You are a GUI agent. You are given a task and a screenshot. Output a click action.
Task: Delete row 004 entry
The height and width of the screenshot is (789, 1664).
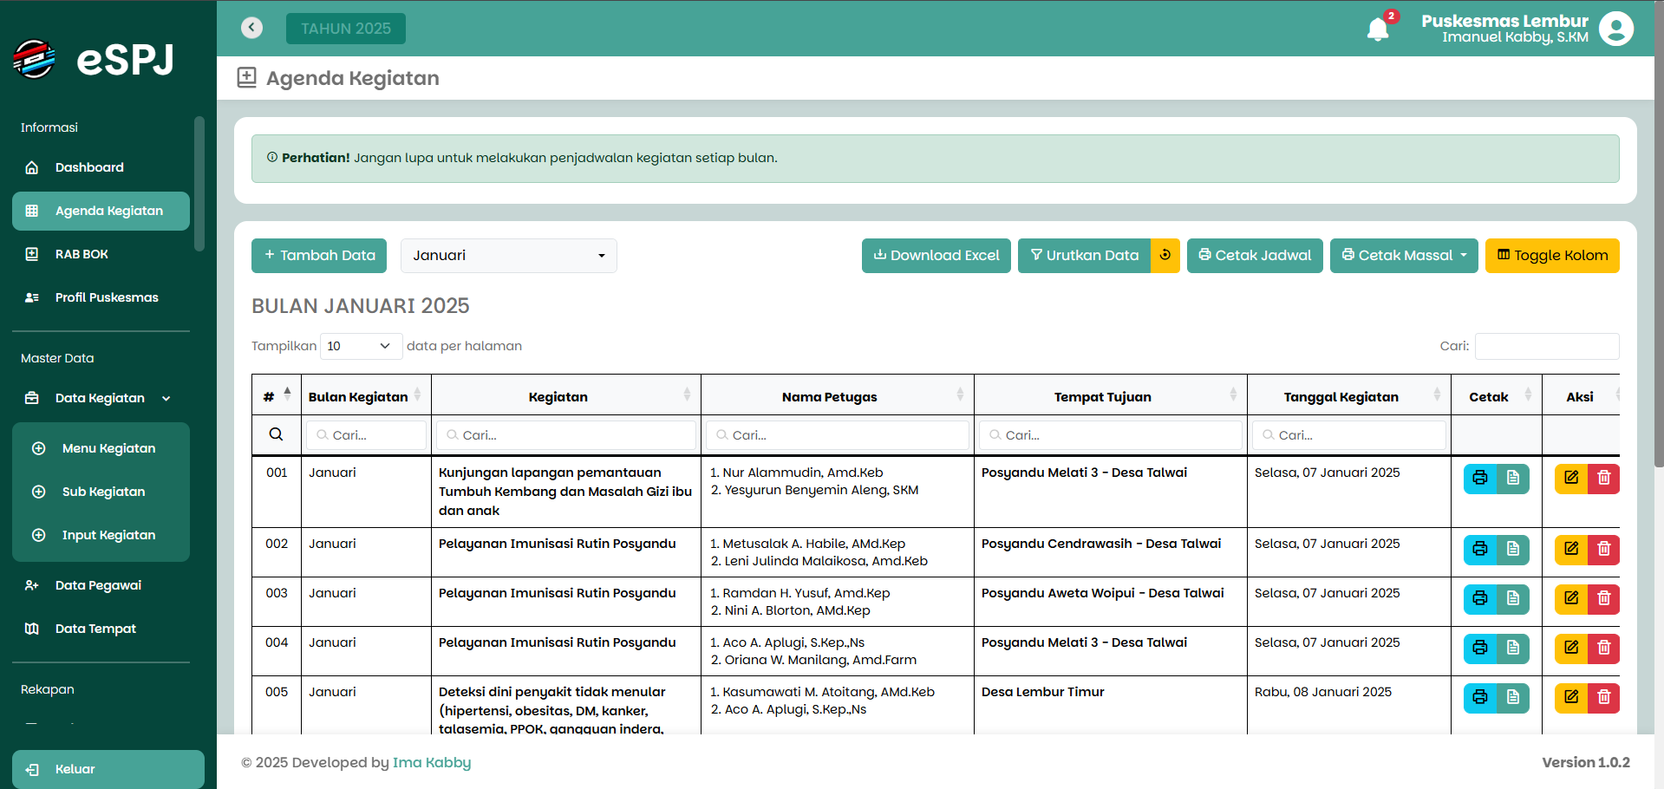1603,648
